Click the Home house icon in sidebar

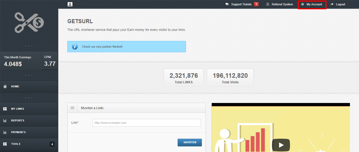point(5,87)
